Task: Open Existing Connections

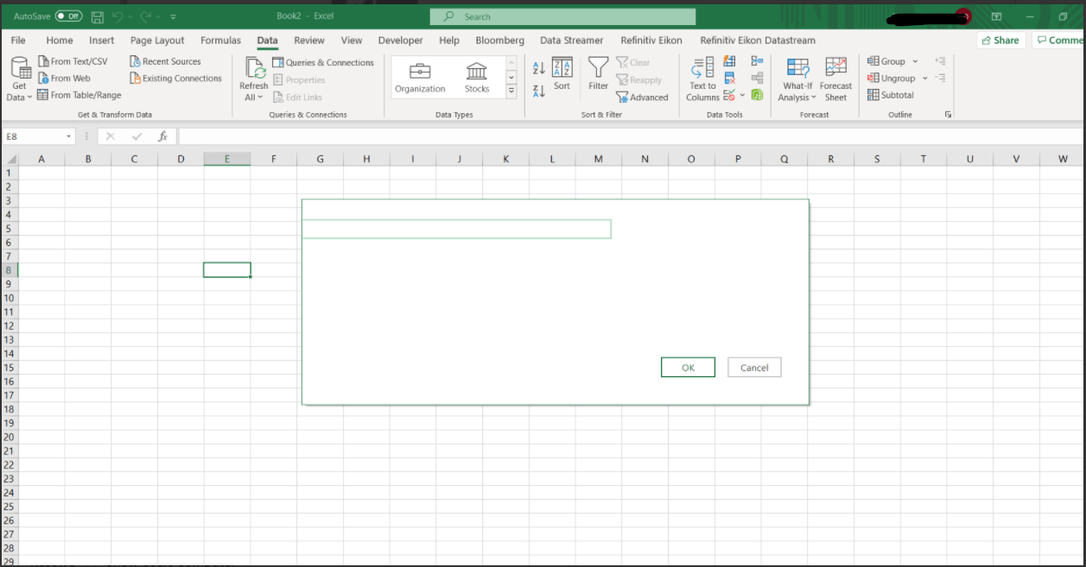Action: click(x=175, y=79)
